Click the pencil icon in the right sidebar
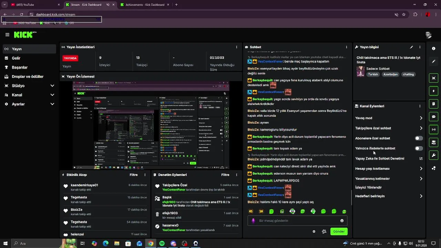Image resolution: width=441 pixels, height=248 pixels. click(433, 61)
